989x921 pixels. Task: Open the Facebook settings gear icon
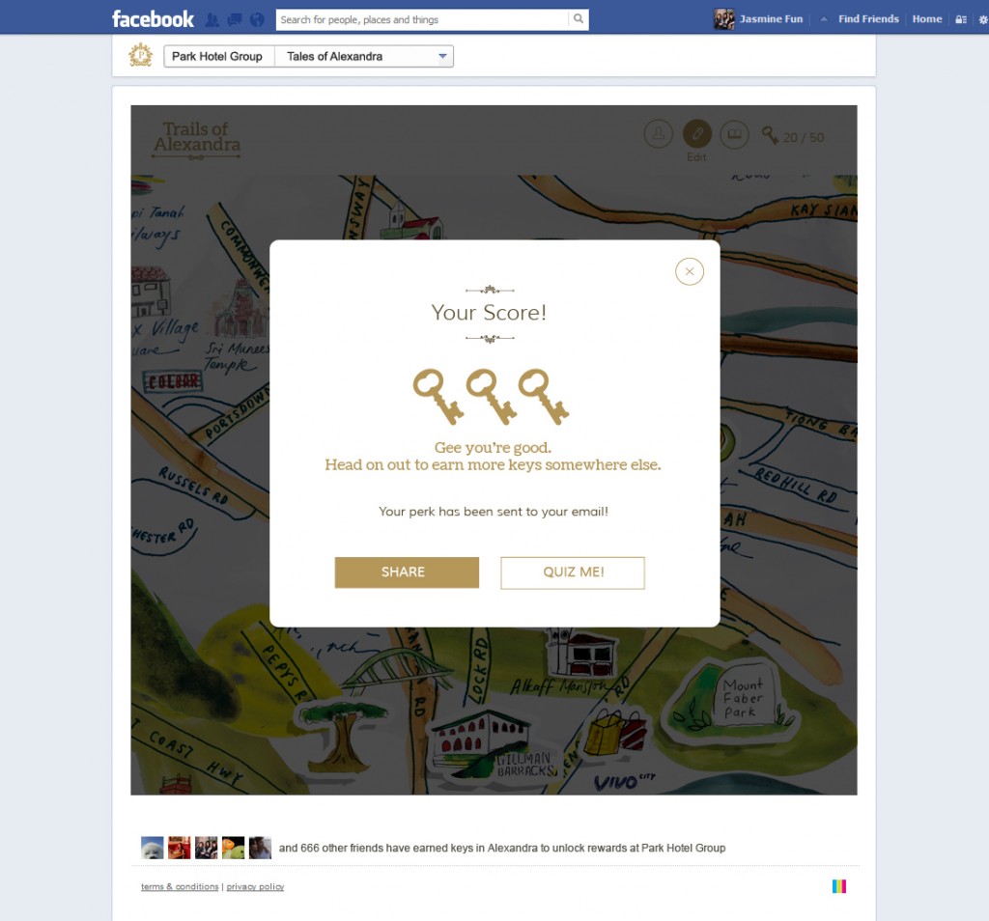click(982, 19)
